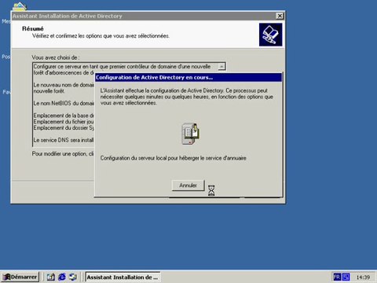Screen dimensions: 377x283
Task: Click the animated server configuration icon
Action: (190, 134)
